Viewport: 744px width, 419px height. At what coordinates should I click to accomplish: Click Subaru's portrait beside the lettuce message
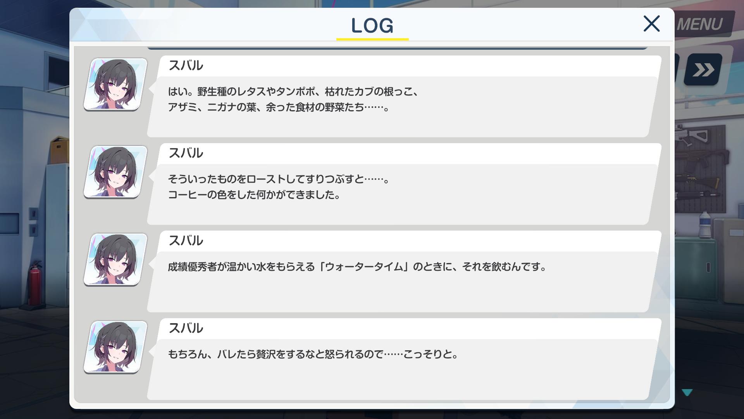pyautogui.click(x=115, y=84)
